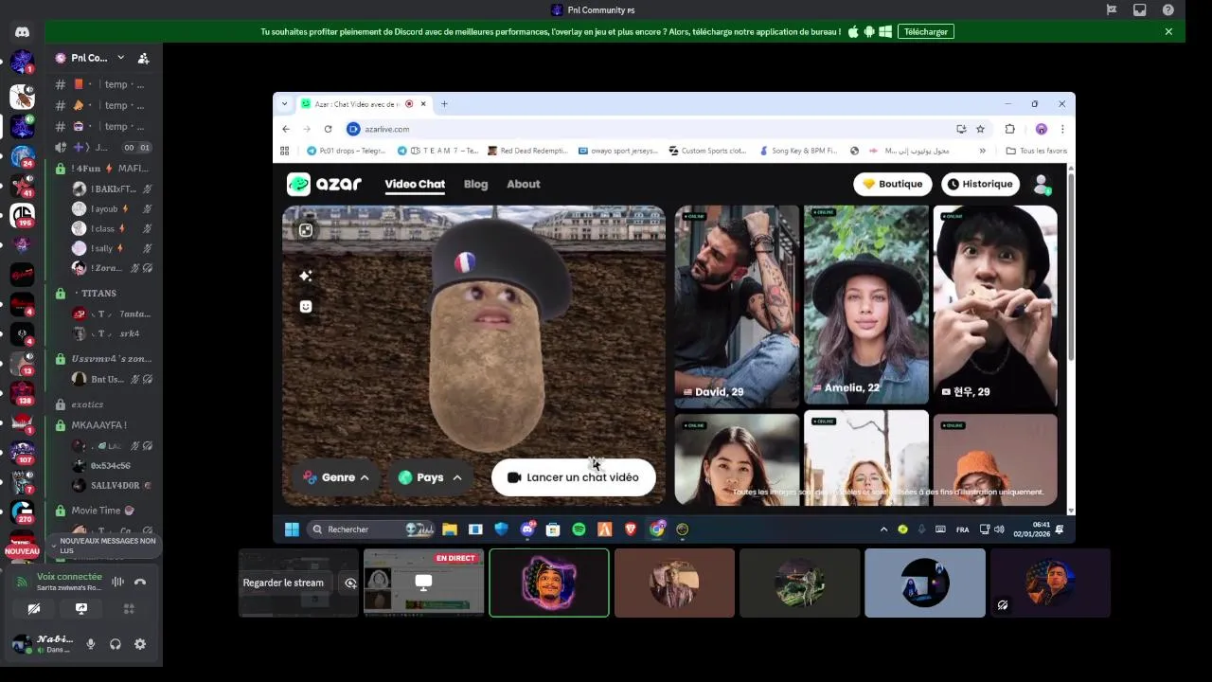This screenshot has height=682, width=1212.
Task: Open Spotify in the Windows taskbar
Action: point(579,529)
